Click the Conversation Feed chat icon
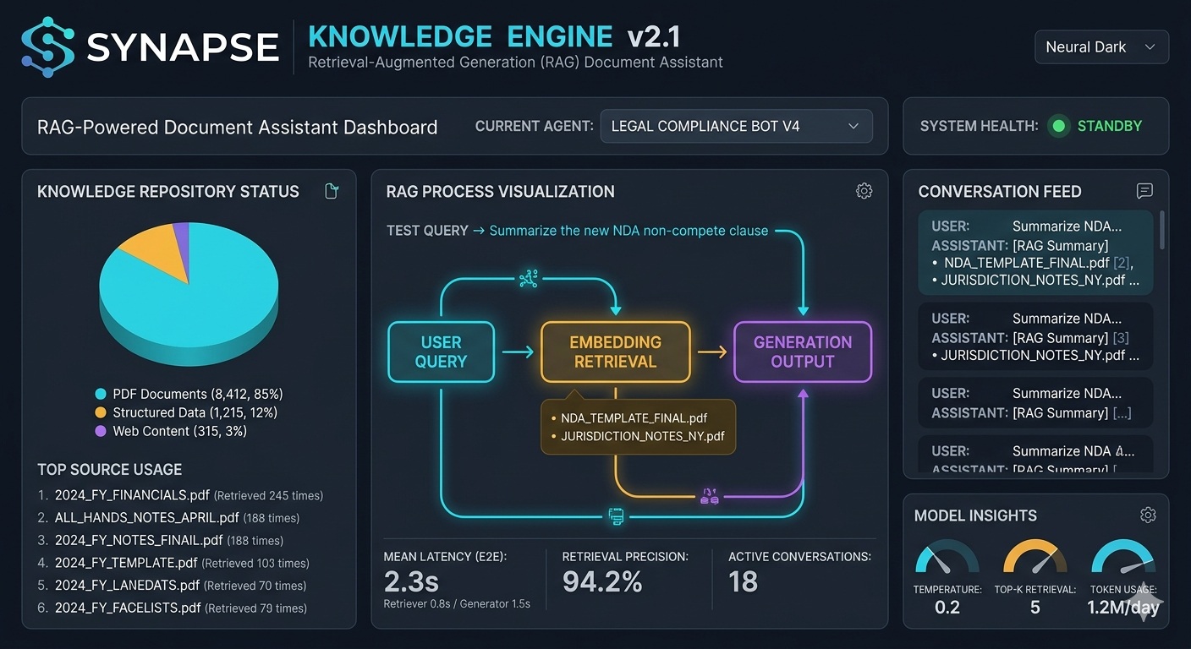1191x649 pixels. (1144, 191)
